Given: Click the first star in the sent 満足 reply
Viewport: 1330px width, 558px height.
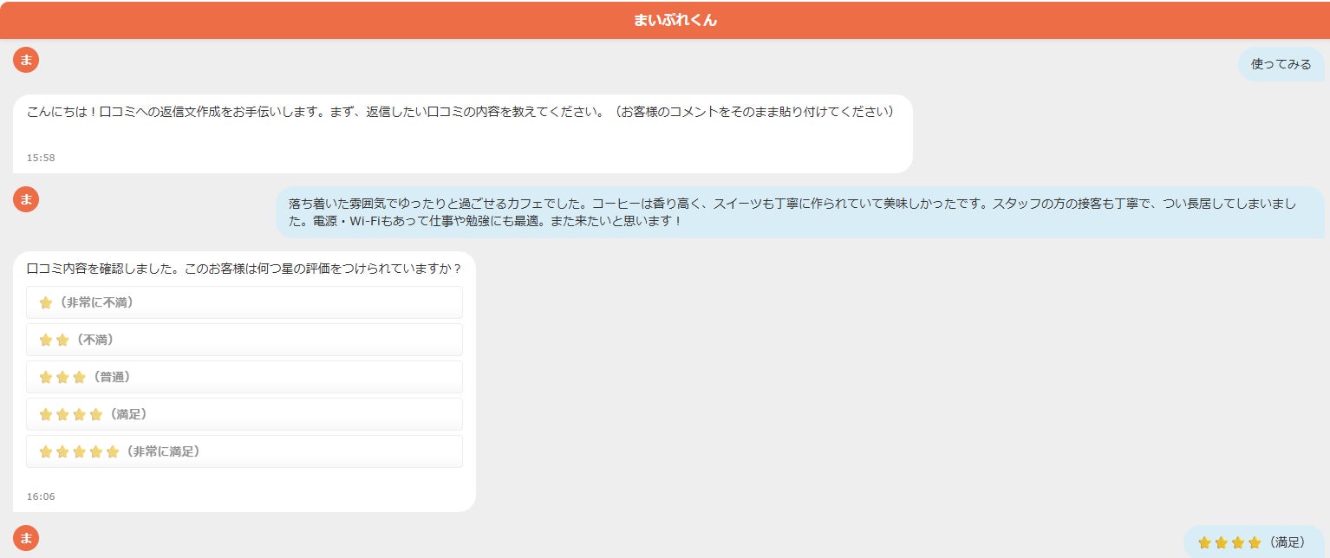Looking at the screenshot, I should pos(1204,542).
